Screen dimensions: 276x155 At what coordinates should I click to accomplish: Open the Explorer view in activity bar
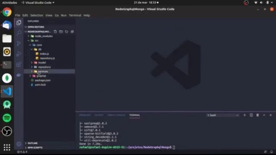19,22
